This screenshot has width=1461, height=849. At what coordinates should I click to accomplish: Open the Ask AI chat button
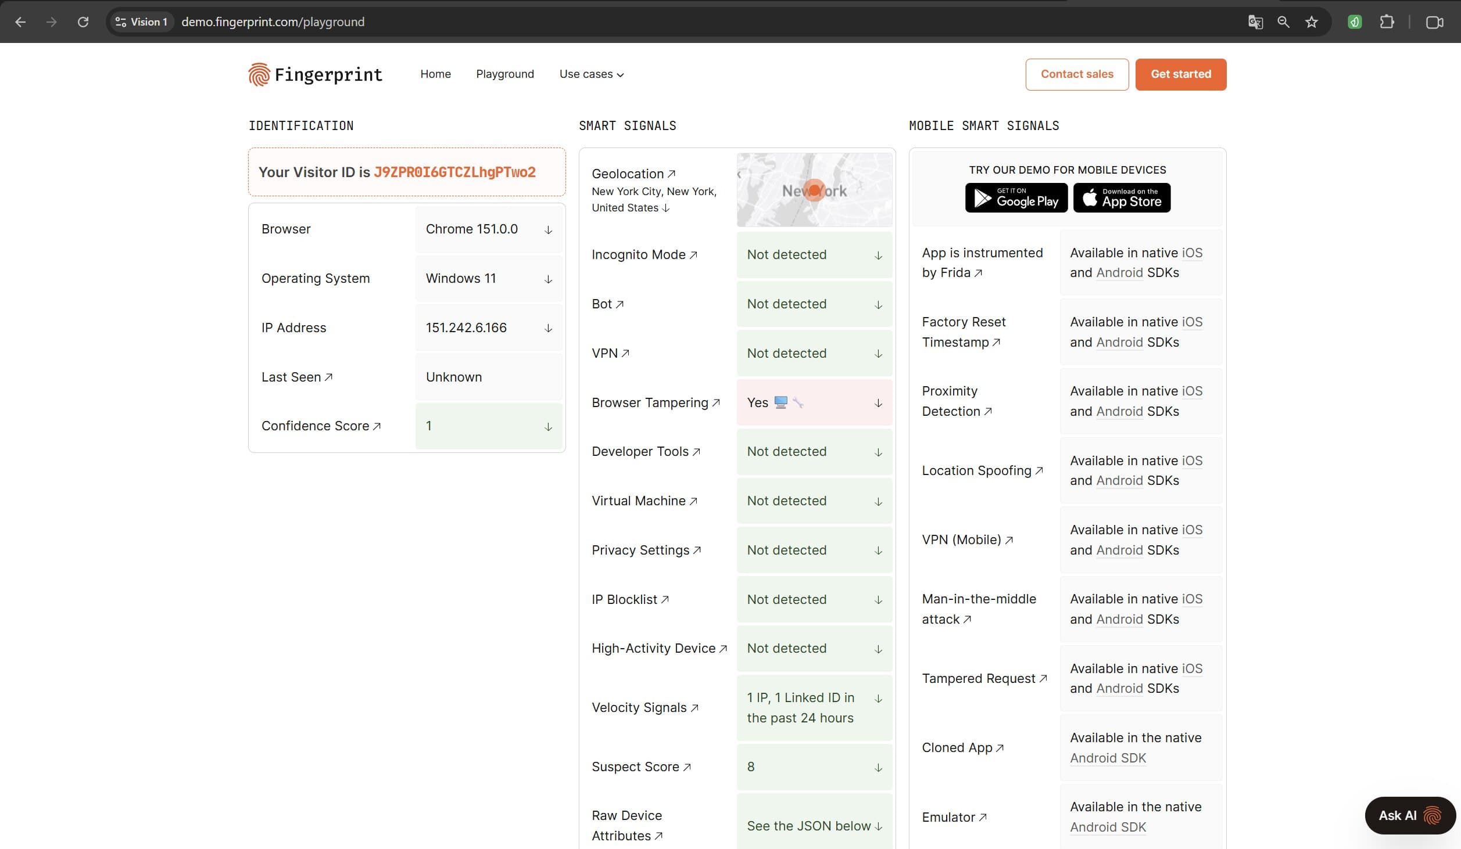(x=1410, y=815)
